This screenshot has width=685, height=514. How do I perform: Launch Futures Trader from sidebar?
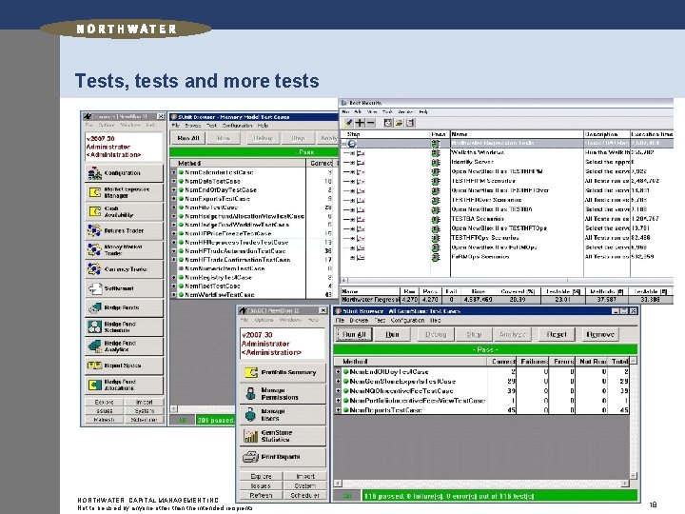94,230
